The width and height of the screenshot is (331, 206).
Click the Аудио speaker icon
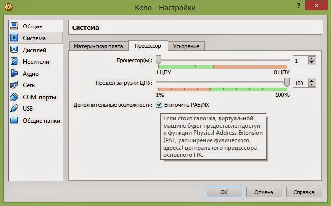pos(14,73)
